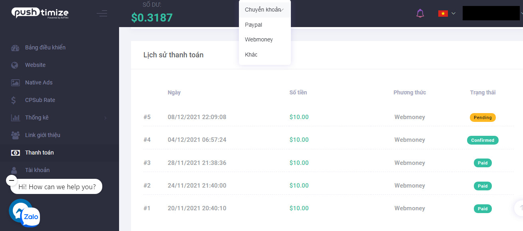The height and width of the screenshot is (231, 523).
Task: Open Zalo chat via Zalo icon
Action: coord(30,217)
